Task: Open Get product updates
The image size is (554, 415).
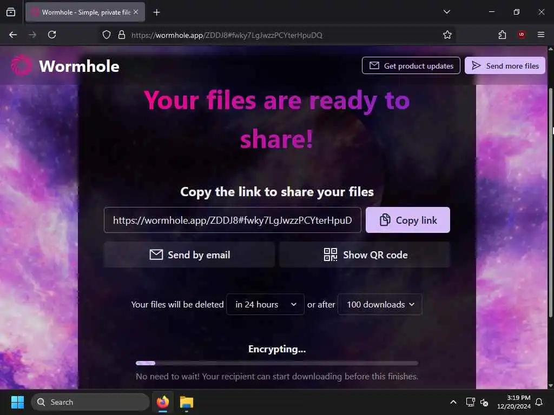Action: coord(411,65)
